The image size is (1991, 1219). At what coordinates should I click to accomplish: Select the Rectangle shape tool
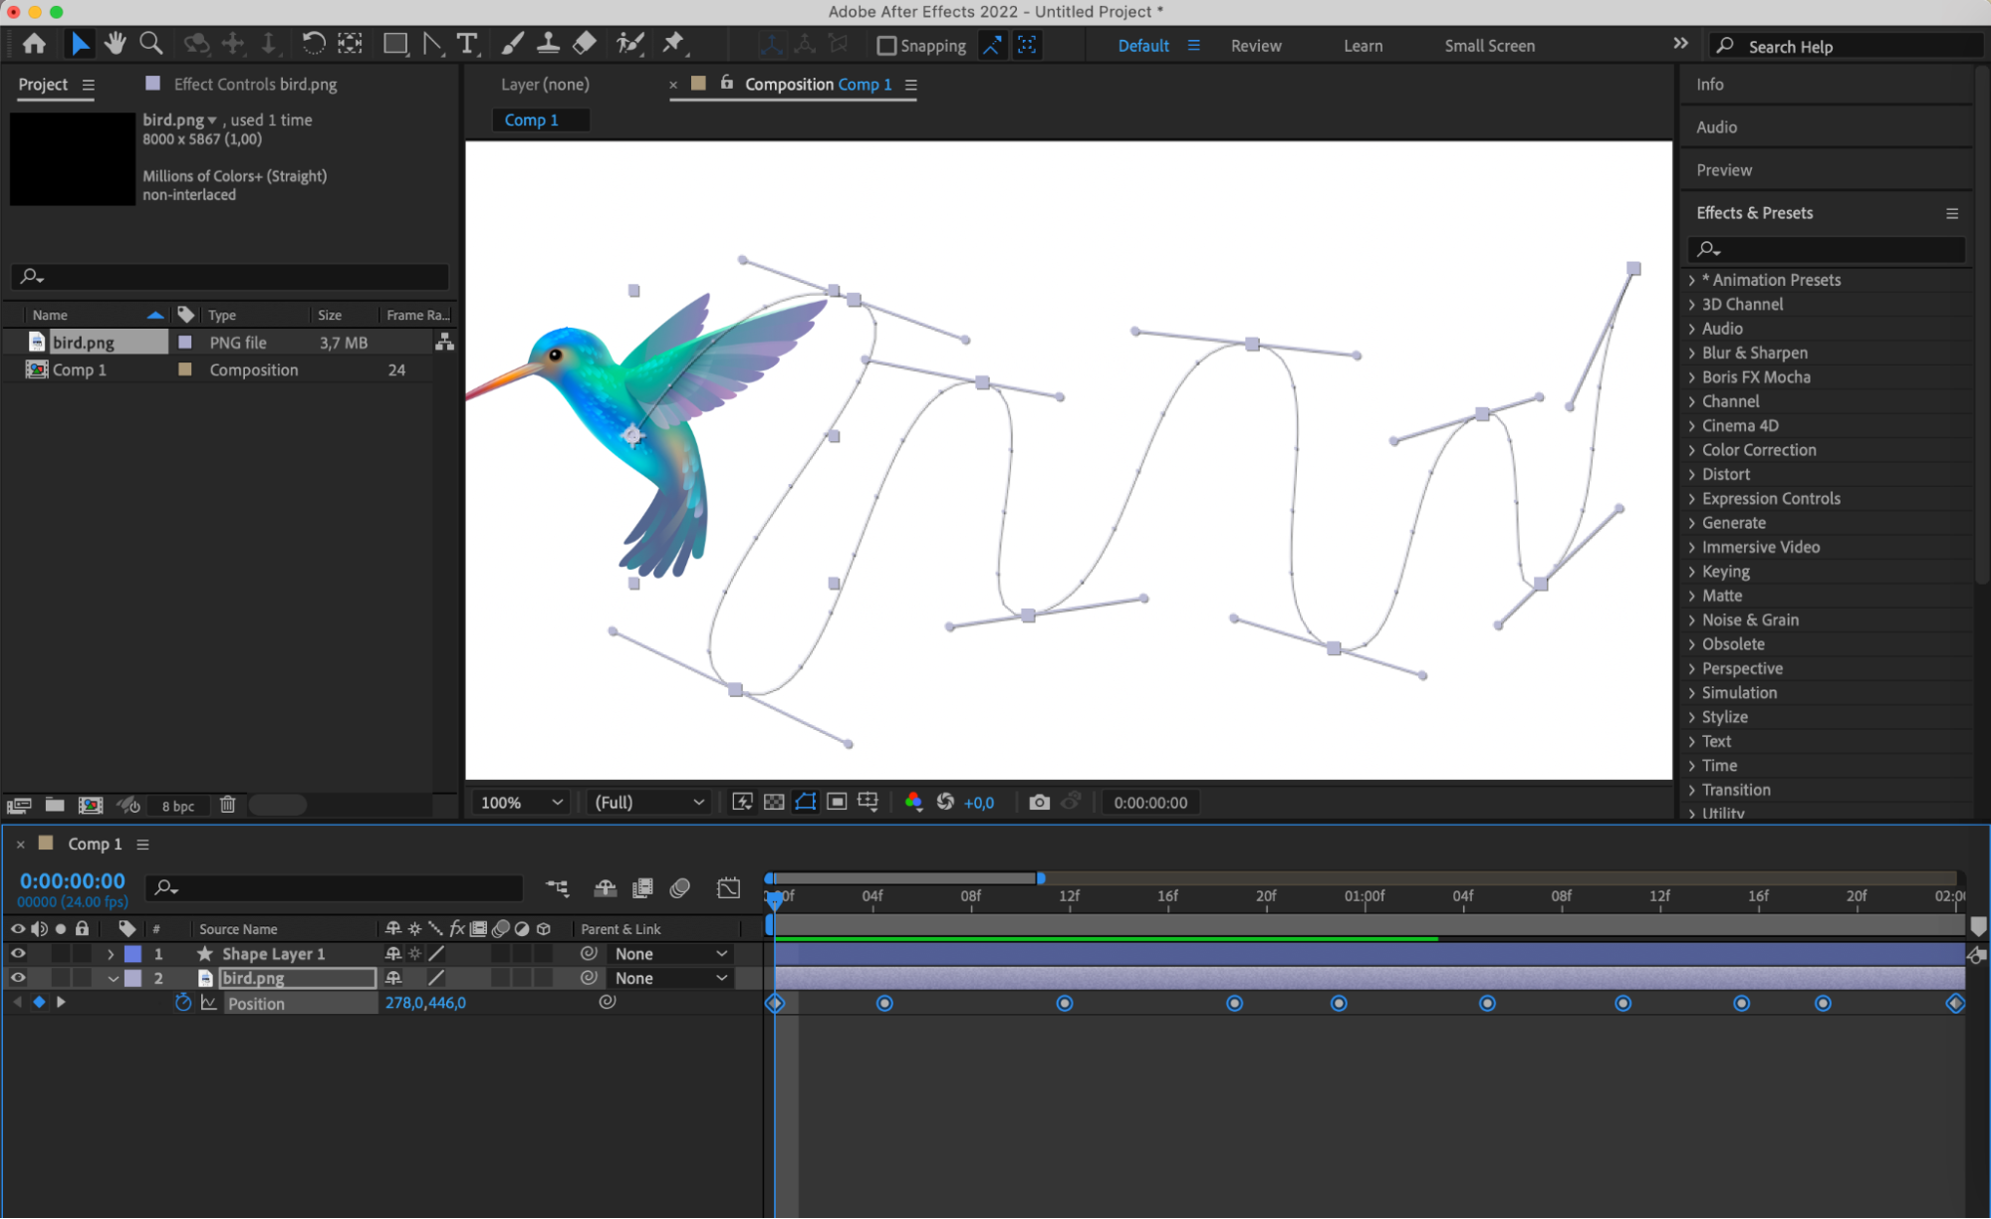coord(395,44)
